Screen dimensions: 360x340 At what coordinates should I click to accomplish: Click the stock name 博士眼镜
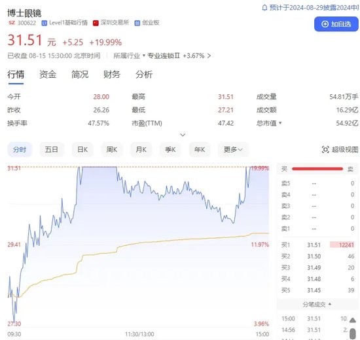[24, 13]
